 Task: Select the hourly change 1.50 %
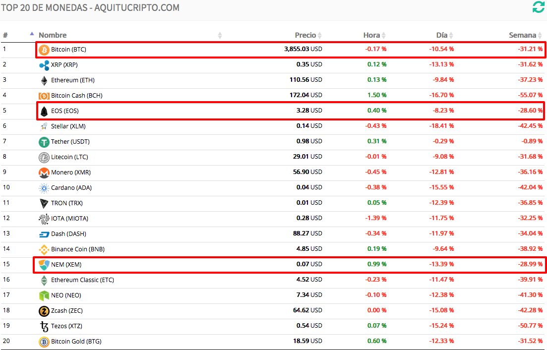click(x=377, y=95)
